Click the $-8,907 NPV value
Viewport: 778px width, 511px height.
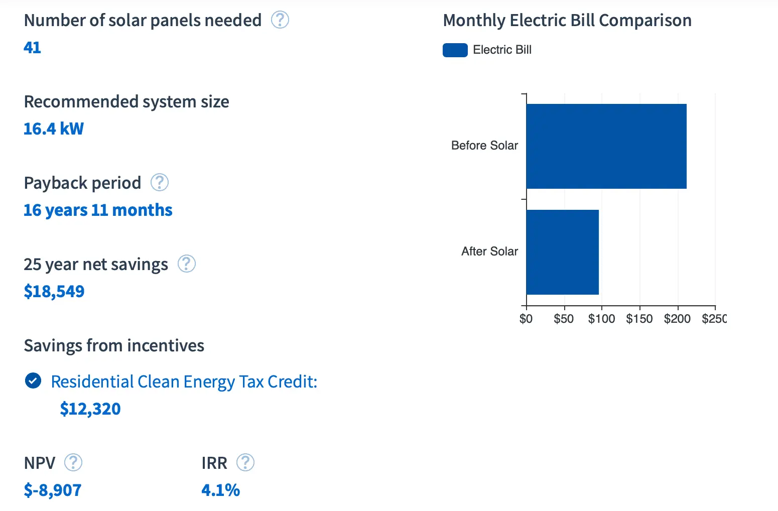[53, 490]
